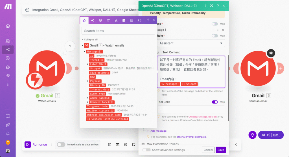Open the Team icon in left sidebar
289x157 pixels.
click(8, 41)
